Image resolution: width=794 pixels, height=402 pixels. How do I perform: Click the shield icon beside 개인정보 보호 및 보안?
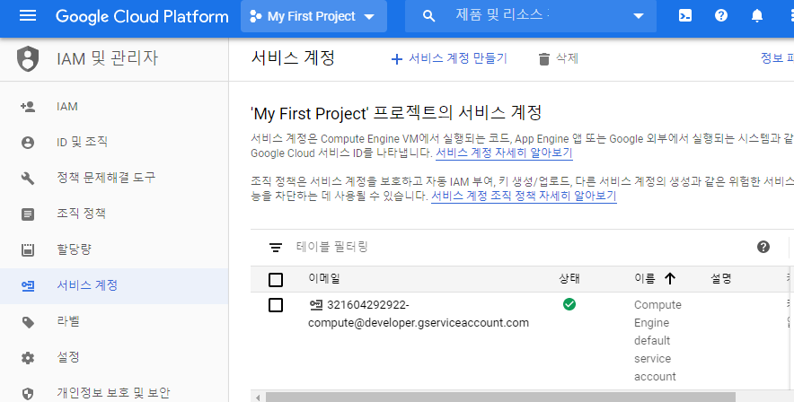pos(28,393)
